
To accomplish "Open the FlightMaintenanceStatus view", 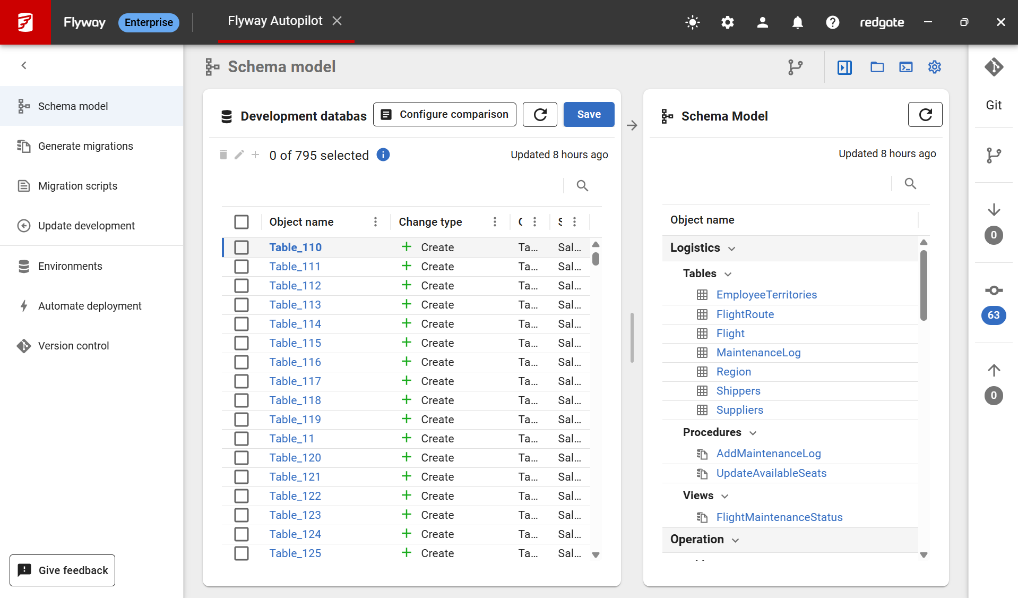I will click(779, 517).
